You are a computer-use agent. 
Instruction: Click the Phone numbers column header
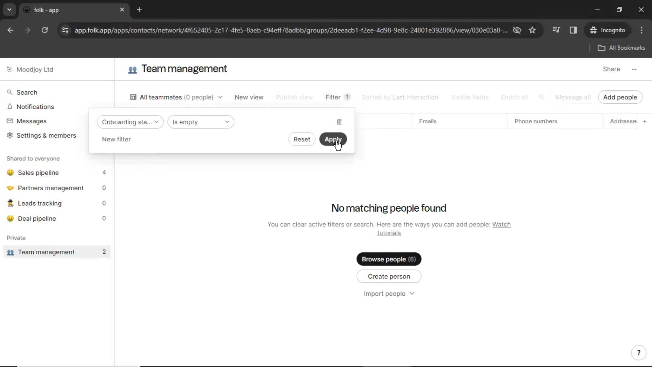coord(555,121)
